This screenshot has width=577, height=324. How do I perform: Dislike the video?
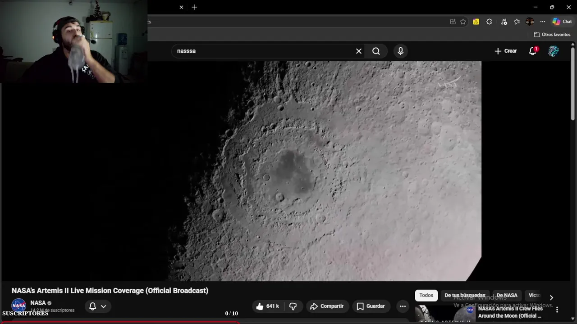pyautogui.click(x=293, y=306)
